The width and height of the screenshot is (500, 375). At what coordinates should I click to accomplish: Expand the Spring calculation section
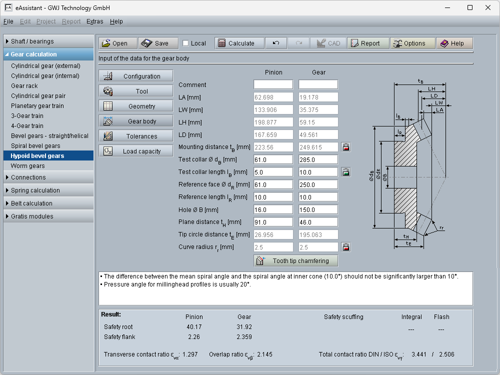pyautogui.click(x=48, y=190)
